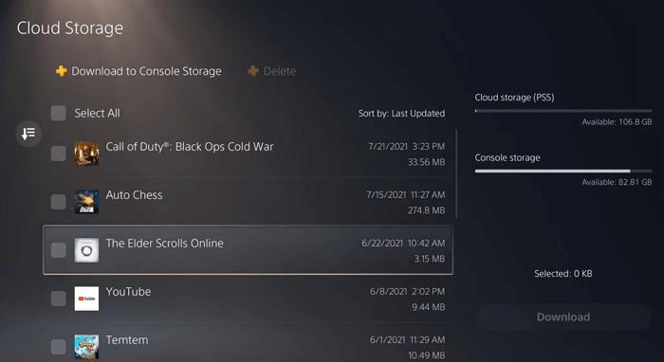
Task: Enable The Elder Scrolls Online checkbox
Action: click(x=59, y=250)
